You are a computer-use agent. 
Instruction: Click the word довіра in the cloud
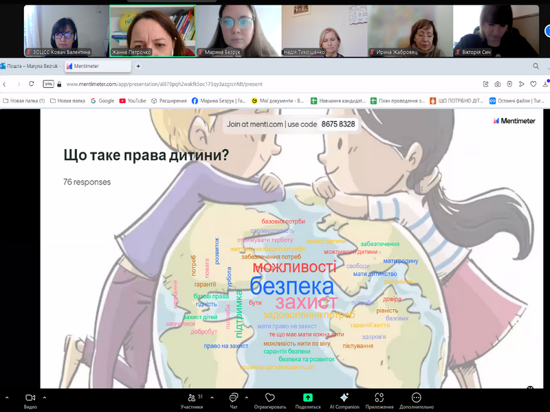(x=392, y=299)
